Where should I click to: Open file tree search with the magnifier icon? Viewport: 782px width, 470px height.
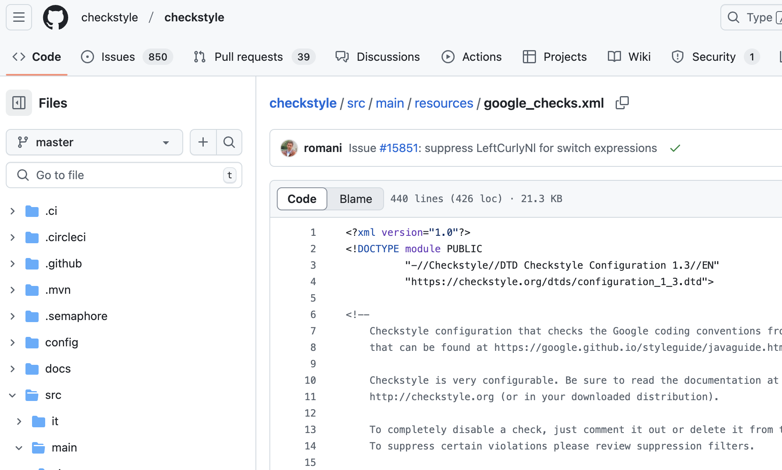[229, 142]
